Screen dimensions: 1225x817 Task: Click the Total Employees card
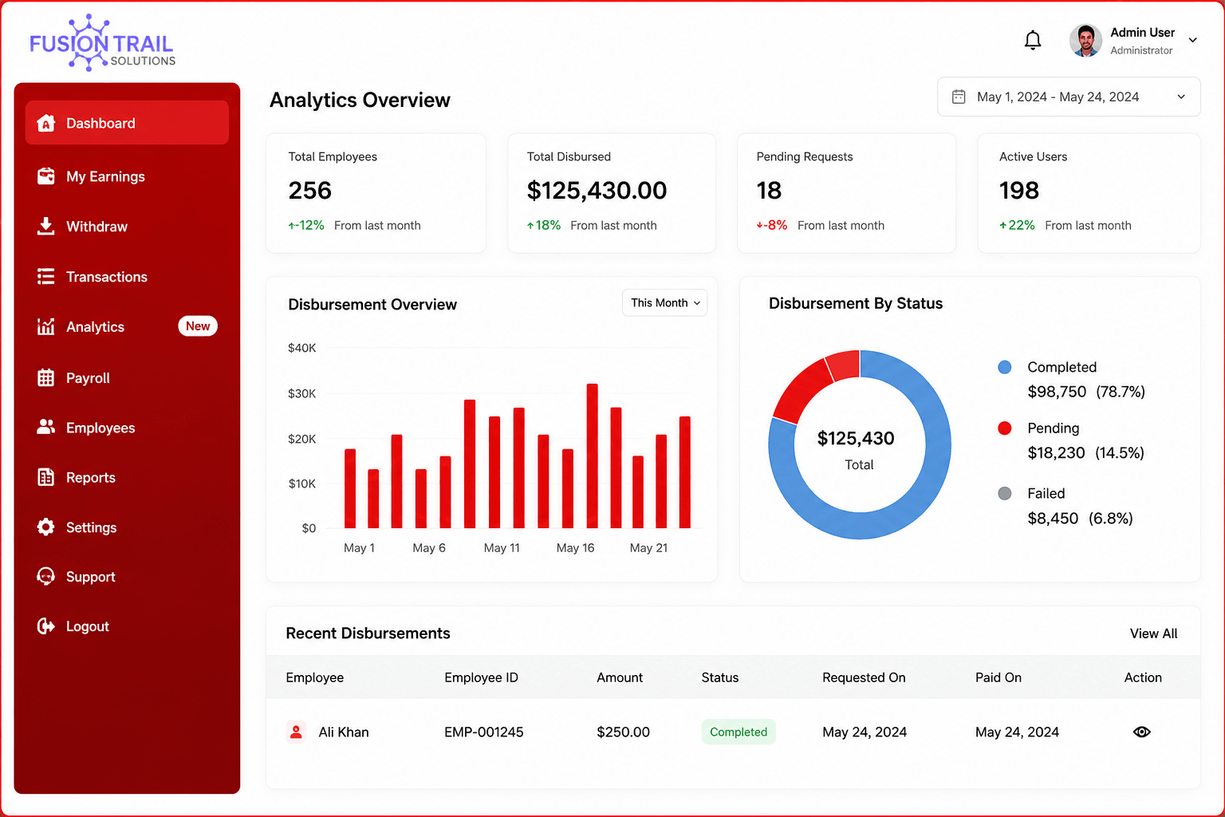click(376, 193)
